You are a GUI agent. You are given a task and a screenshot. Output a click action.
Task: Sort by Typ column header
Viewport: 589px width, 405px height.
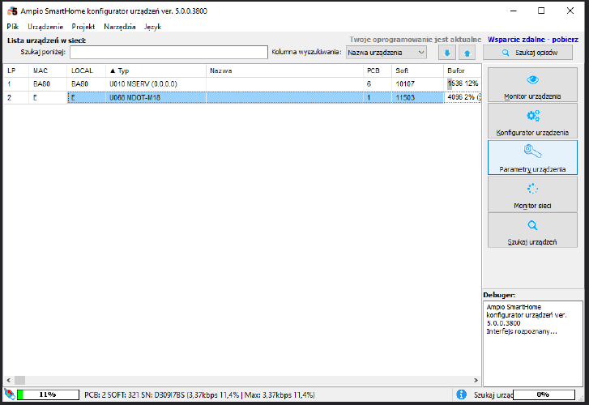point(156,70)
